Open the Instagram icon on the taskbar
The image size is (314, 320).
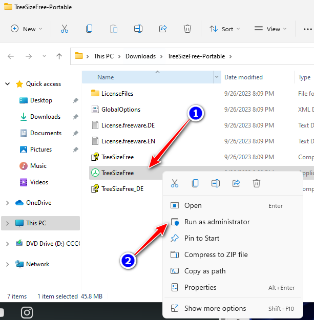[27, 312]
